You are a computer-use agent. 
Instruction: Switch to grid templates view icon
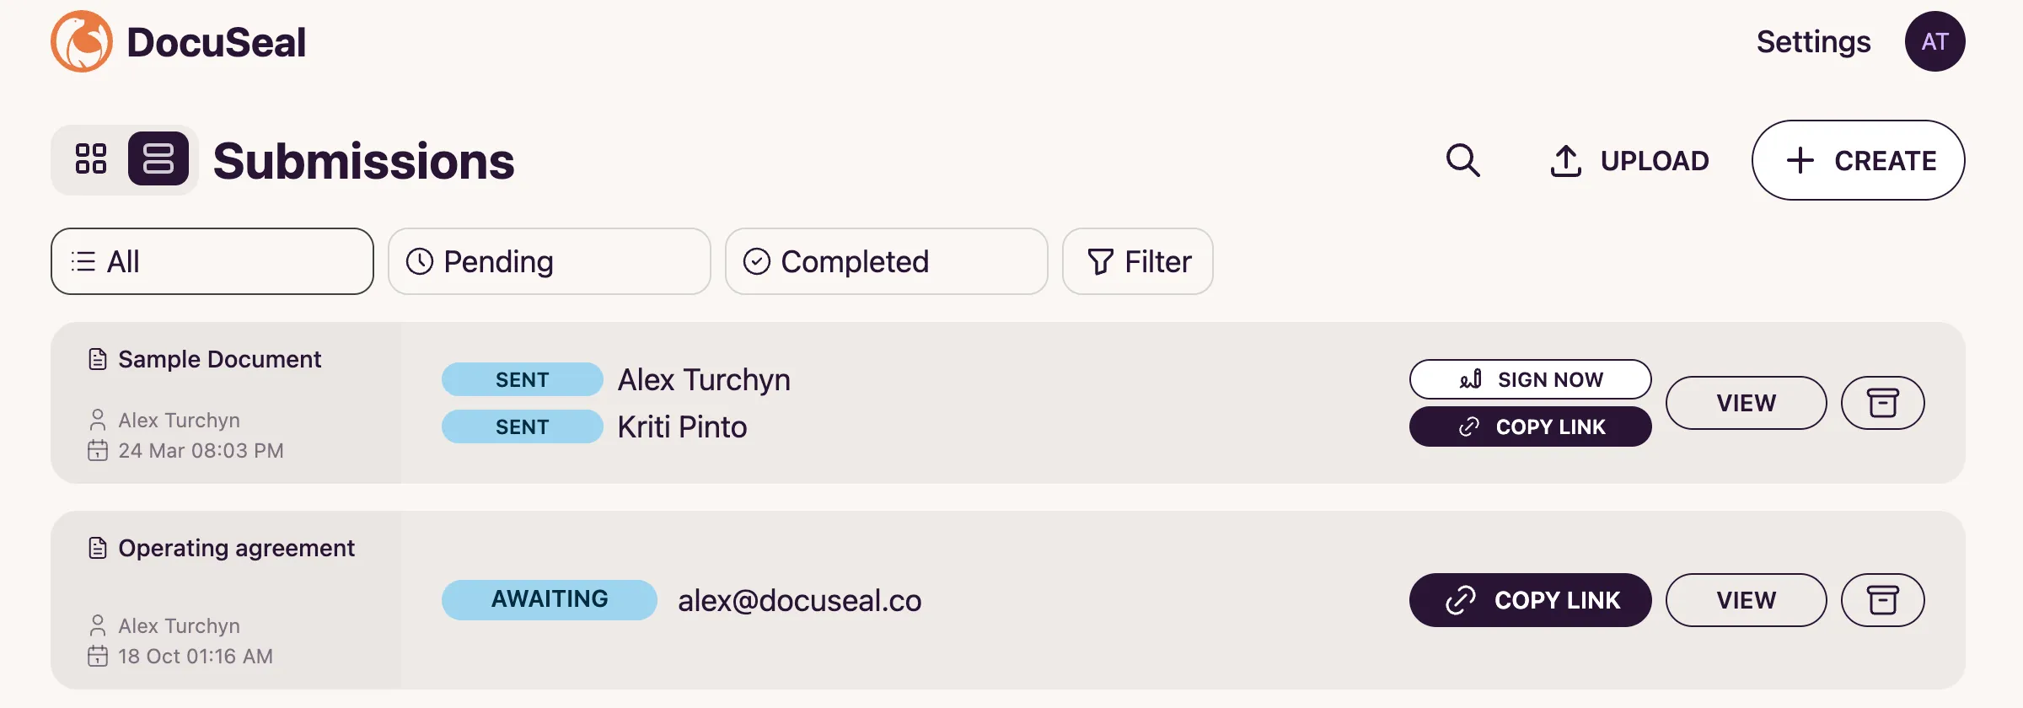click(x=91, y=159)
